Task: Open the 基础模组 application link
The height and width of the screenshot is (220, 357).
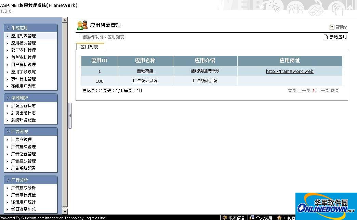Action: pyautogui.click(x=145, y=71)
